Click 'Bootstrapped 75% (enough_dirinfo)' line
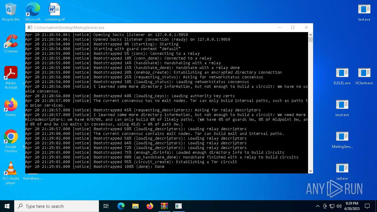 155,153
